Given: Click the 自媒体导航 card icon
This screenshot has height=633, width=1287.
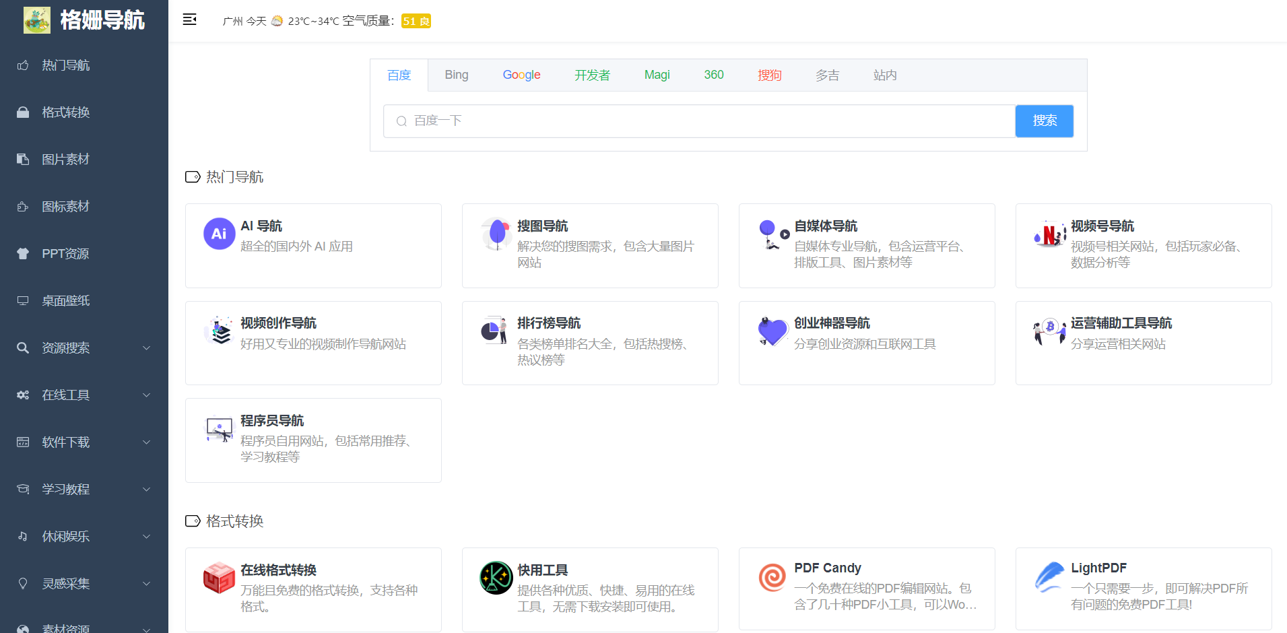Looking at the screenshot, I should click(773, 234).
